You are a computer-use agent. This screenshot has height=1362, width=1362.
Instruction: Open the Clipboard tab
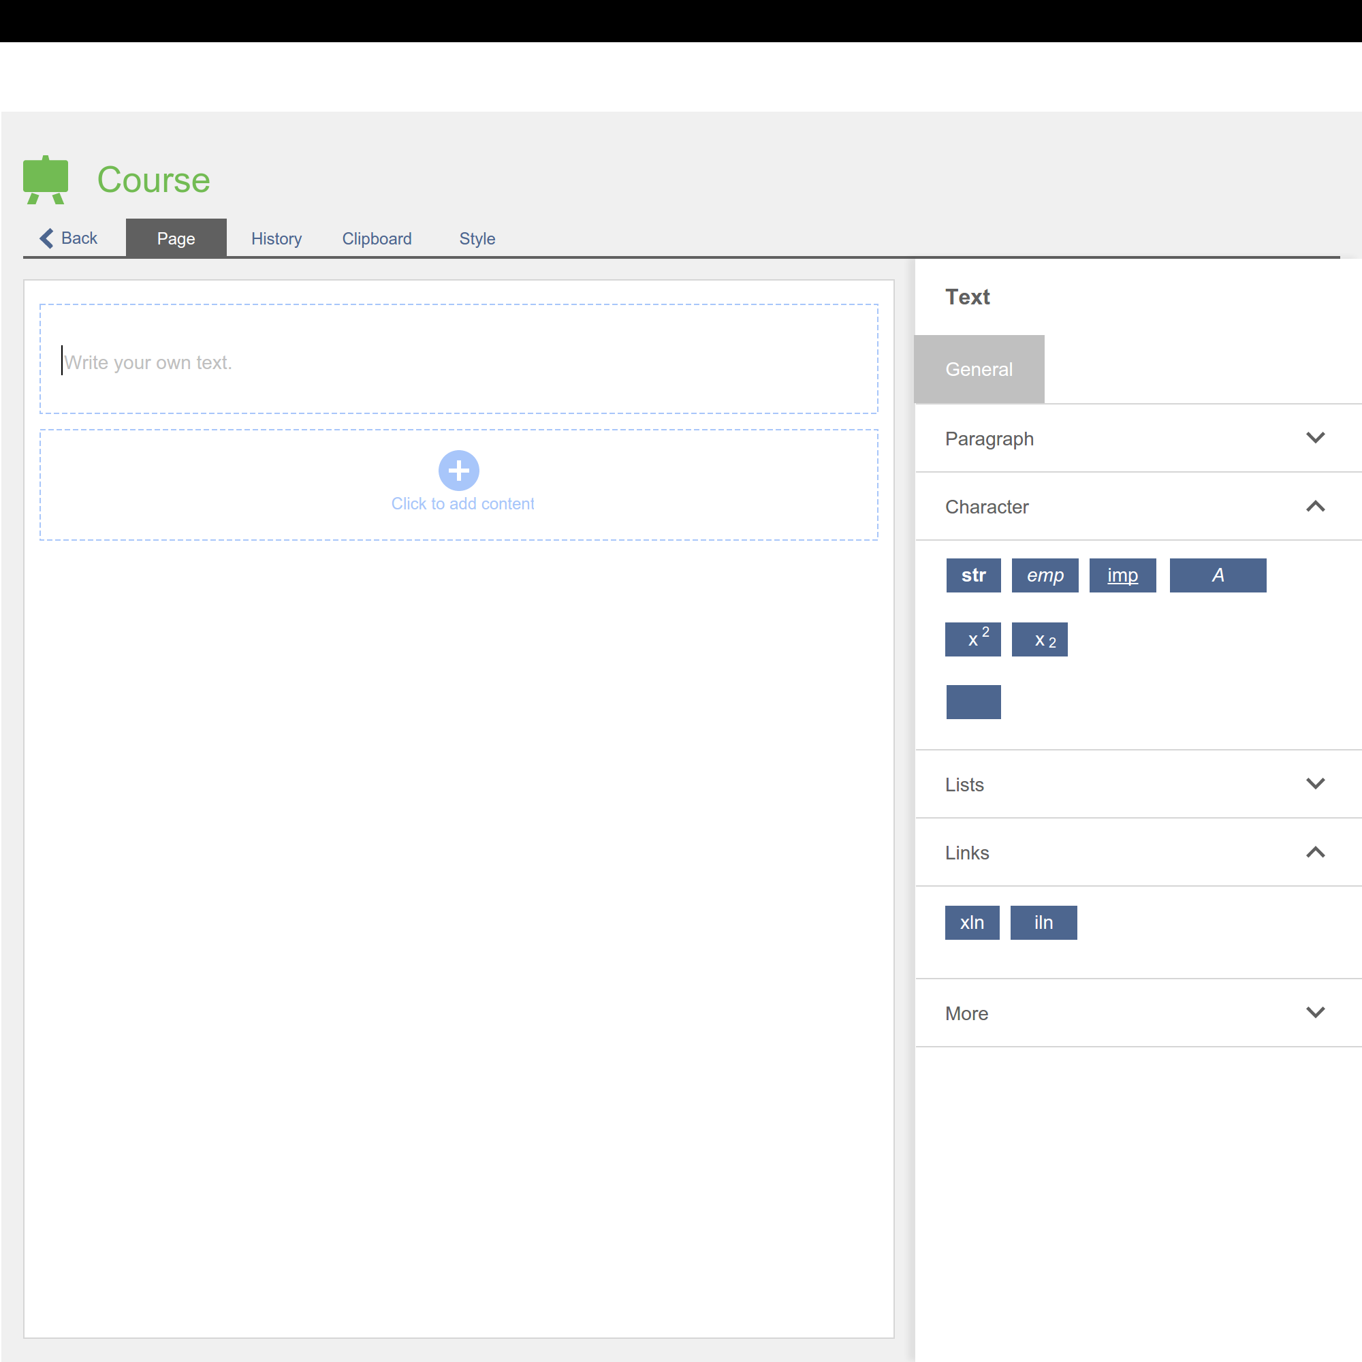[x=377, y=238]
